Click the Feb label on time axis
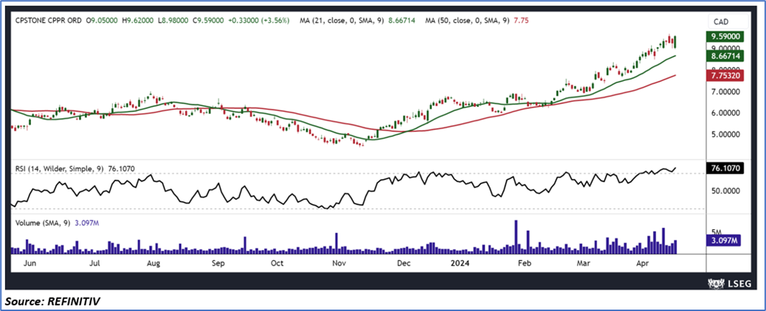 524,263
